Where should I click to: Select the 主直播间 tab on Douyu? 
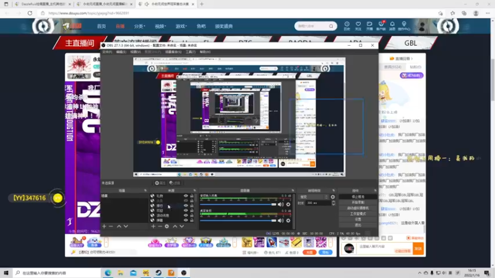point(80,43)
